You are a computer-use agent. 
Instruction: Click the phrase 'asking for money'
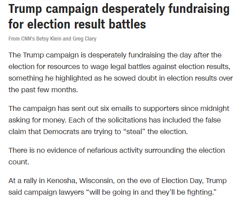click(x=37, y=120)
